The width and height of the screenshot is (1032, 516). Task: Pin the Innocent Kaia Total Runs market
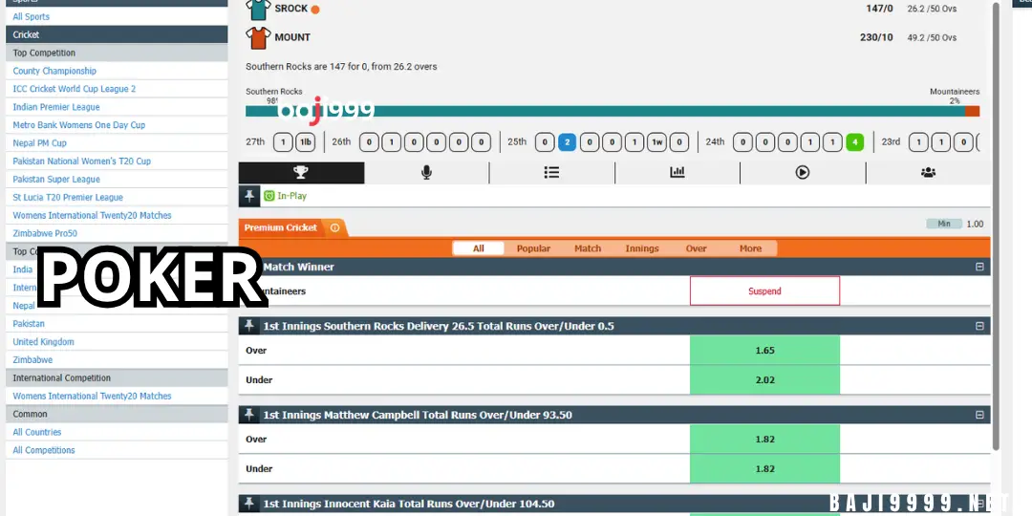tap(249, 504)
